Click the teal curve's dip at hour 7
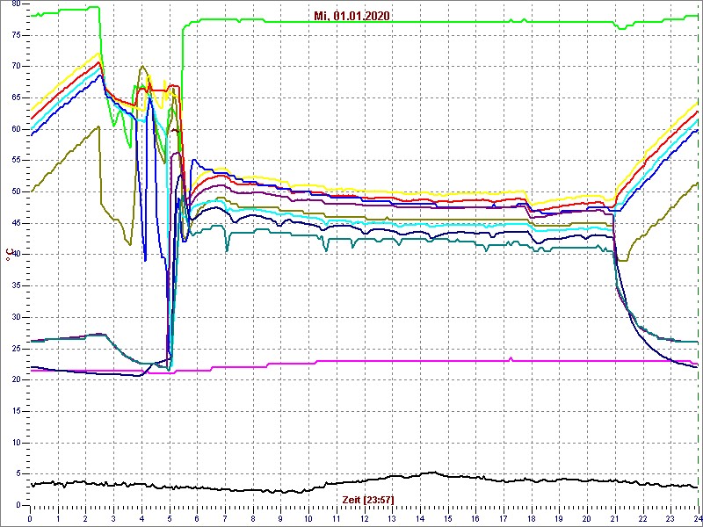Screen dimensions: 703x527 (227, 250)
